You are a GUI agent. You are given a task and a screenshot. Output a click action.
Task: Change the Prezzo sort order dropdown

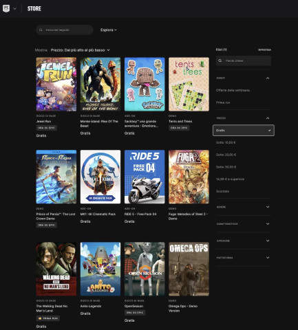[x=81, y=50]
